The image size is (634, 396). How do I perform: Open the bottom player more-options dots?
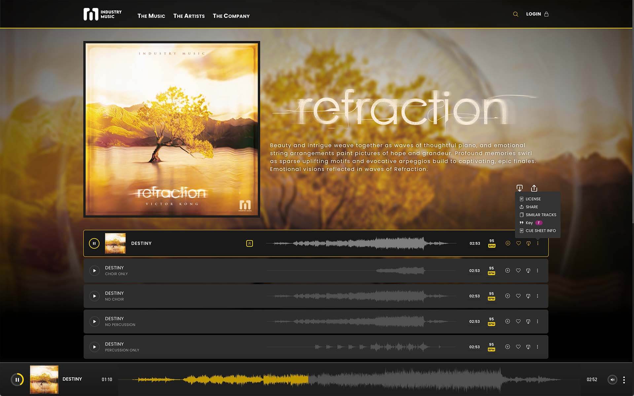coord(624,380)
